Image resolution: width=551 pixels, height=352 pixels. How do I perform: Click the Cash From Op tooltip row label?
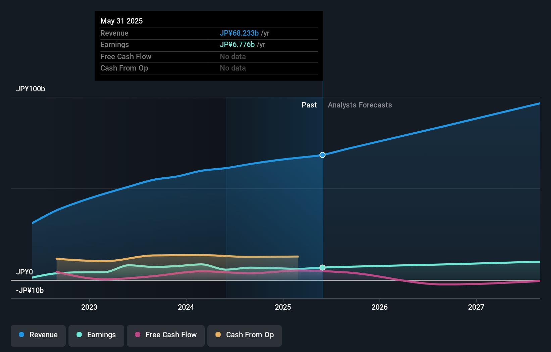click(124, 68)
